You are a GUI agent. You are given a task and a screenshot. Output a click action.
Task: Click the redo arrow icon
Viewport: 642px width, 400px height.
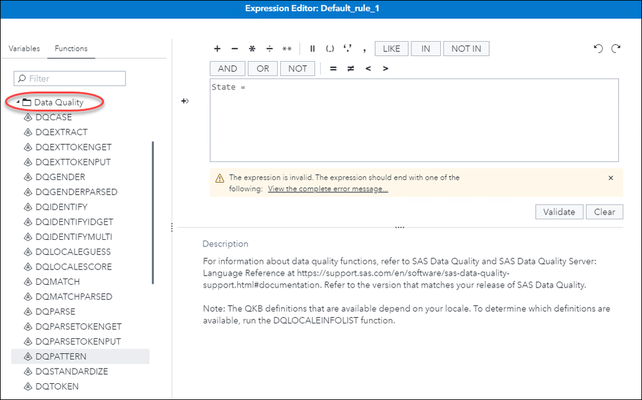point(616,49)
